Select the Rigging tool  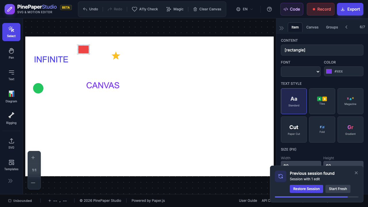tap(11, 118)
